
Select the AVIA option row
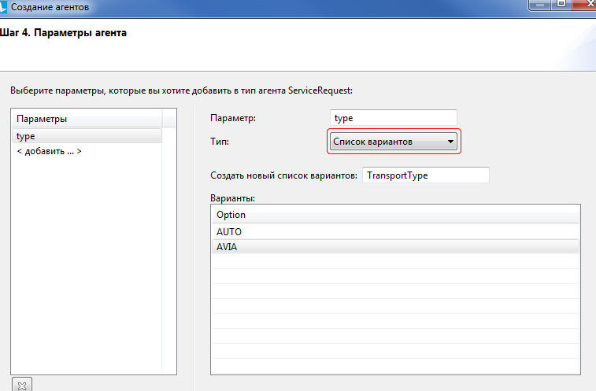point(395,246)
